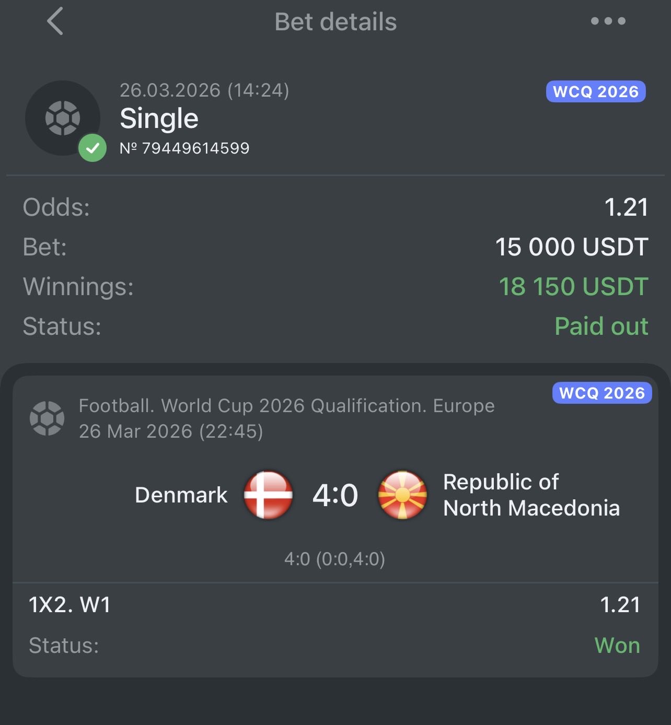671x725 pixels.
Task: Click the Denmark flag icon
Action: (x=268, y=495)
